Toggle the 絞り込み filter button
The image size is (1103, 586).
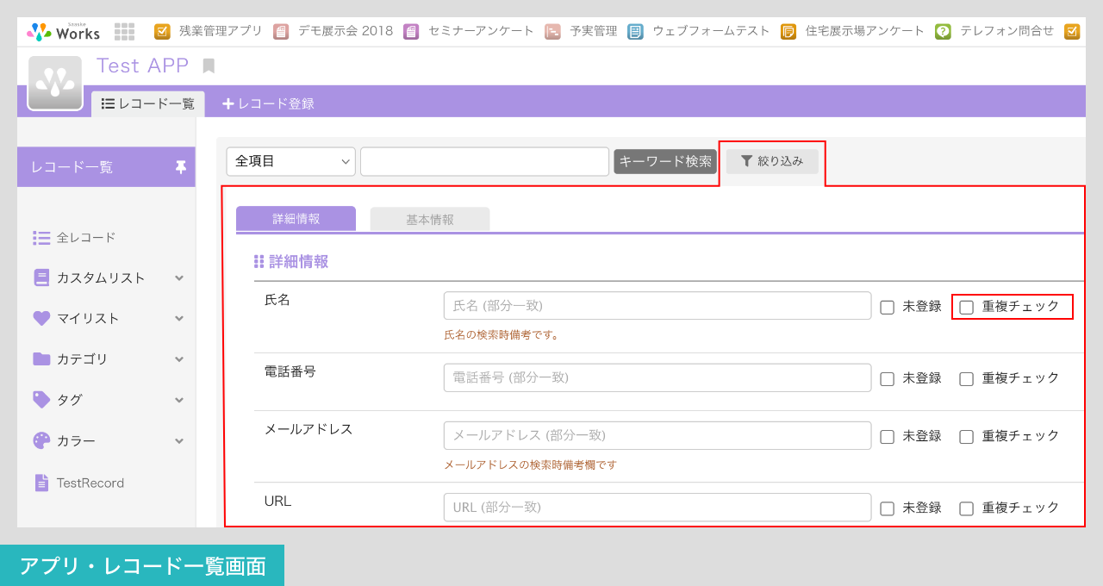pos(772,161)
